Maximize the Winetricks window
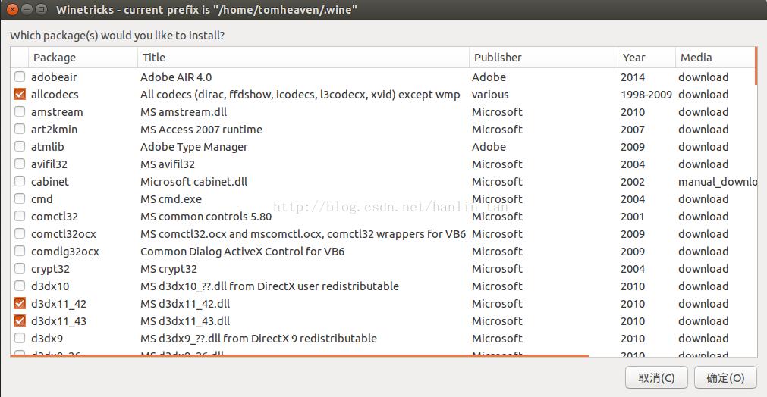Image resolution: width=767 pixels, height=397 pixels. [42, 9]
